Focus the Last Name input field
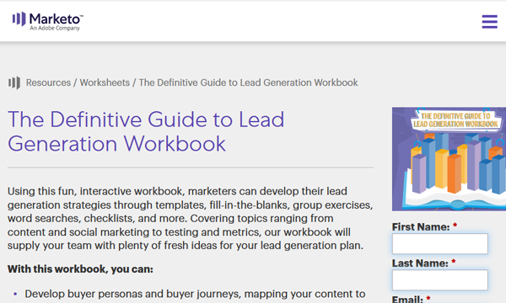Image resolution: width=506 pixels, height=303 pixels. click(x=440, y=280)
